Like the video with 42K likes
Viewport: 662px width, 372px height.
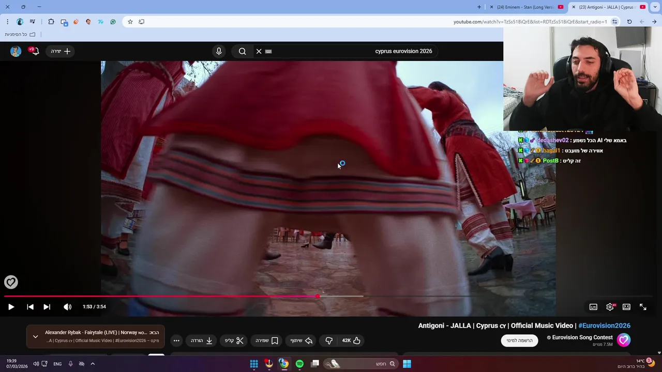(x=351, y=340)
